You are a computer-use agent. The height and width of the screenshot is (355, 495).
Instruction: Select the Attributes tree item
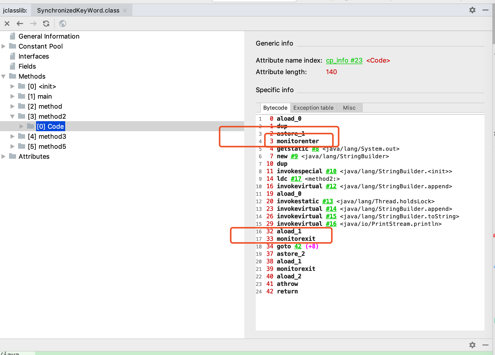pos(34,156)
